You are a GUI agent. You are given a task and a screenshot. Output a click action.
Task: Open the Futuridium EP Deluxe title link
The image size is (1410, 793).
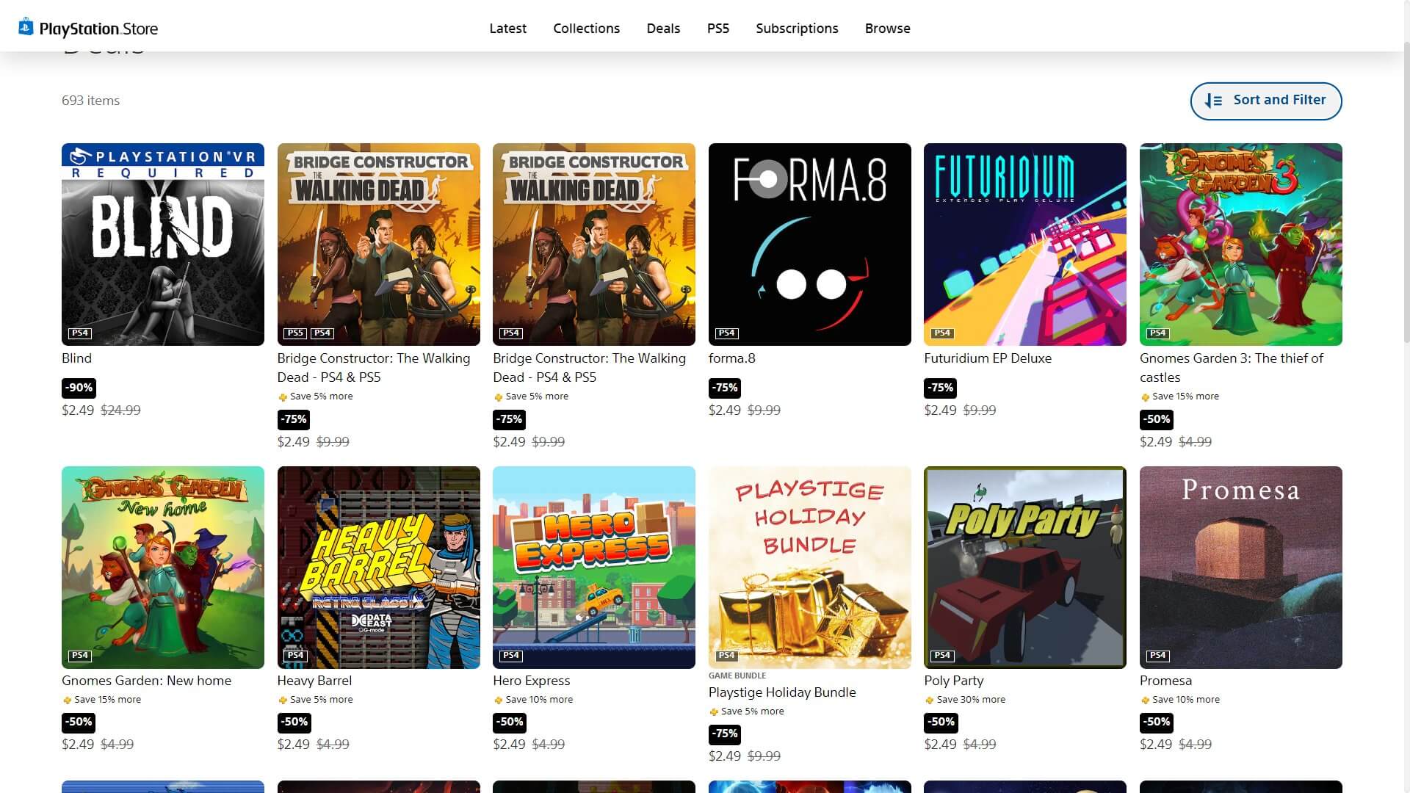click(x=987, y=358)
